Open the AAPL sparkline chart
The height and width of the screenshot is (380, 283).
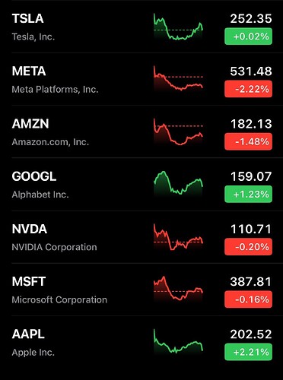[x=178, y=341]
